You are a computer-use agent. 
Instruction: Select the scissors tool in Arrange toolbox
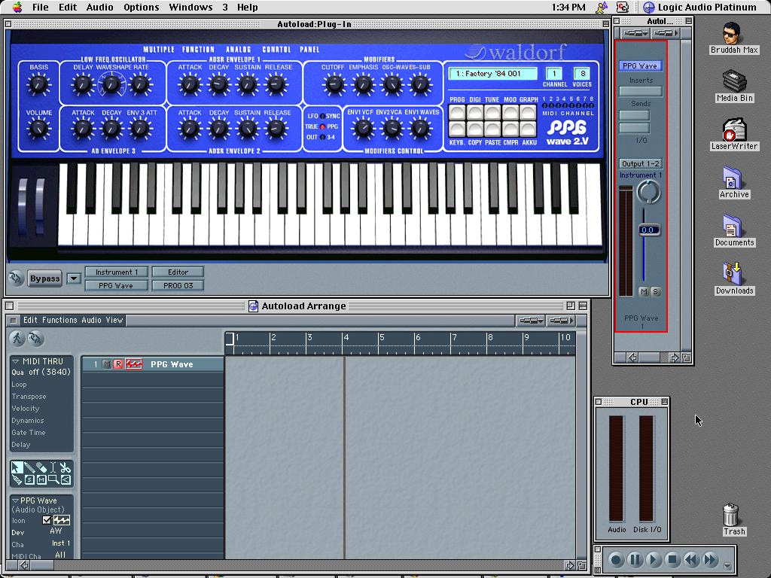(66, 467)
